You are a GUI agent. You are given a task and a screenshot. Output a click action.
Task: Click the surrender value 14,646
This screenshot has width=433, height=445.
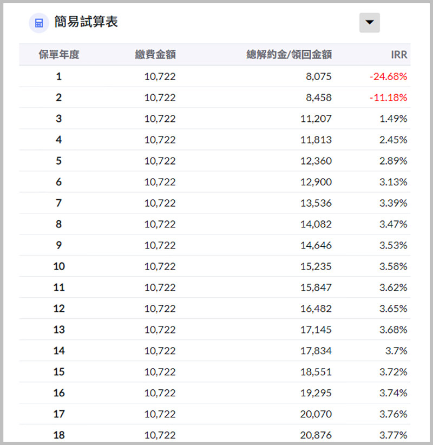click(x=316, y=245)
